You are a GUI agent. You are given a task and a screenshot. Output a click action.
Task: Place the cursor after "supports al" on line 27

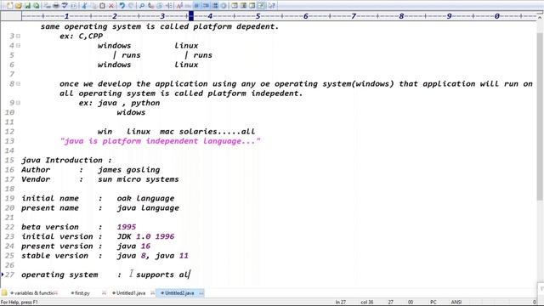(190, 275)
